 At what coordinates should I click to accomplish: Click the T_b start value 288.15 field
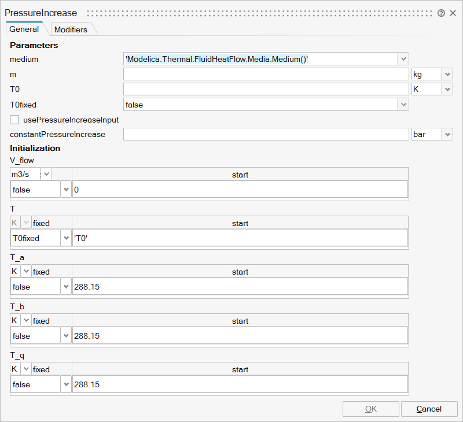click(240, 336)
